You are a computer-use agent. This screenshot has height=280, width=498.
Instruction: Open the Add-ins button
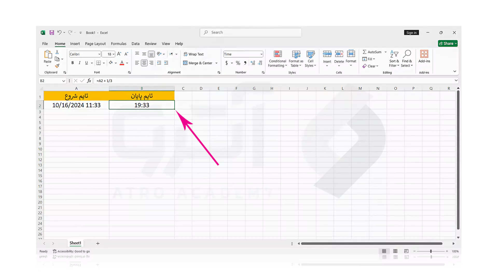(424, 57)
